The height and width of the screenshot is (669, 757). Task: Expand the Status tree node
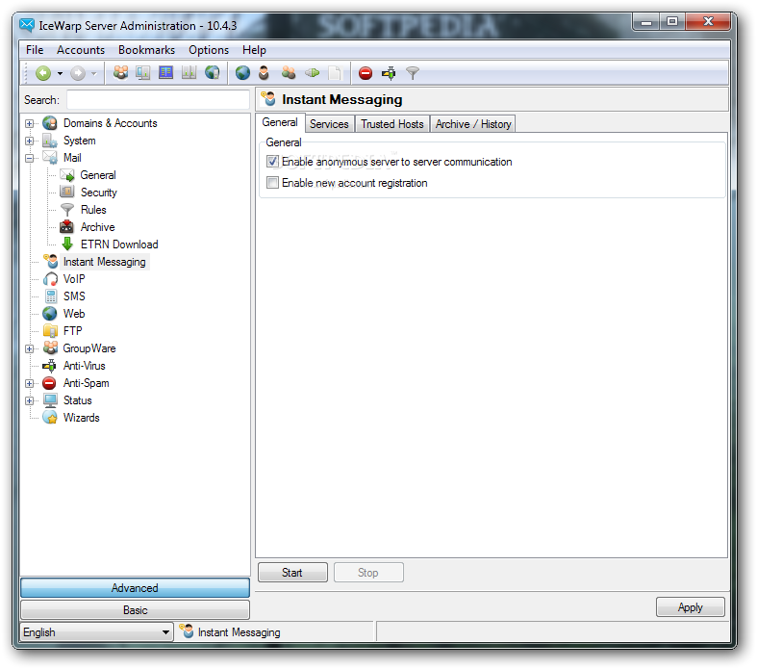(30, 400)
